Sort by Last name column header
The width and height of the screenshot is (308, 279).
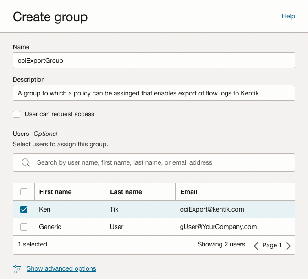tap(126, 192)
